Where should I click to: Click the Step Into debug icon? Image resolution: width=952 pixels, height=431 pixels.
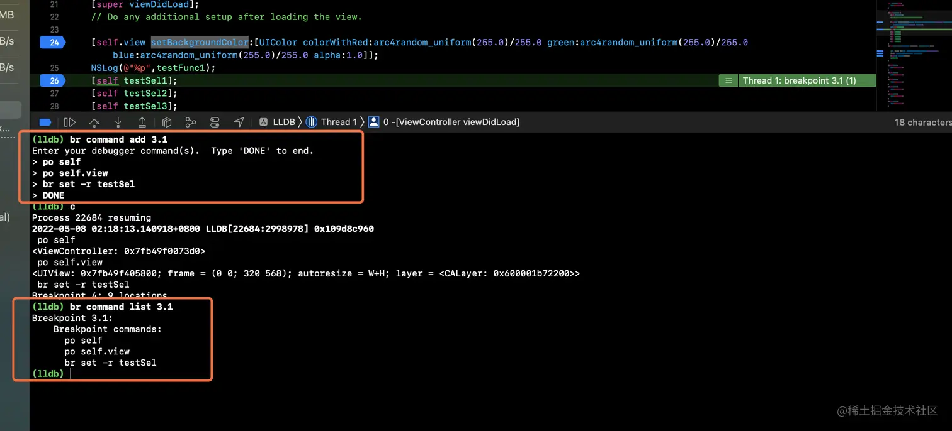[x=118, y=122]
